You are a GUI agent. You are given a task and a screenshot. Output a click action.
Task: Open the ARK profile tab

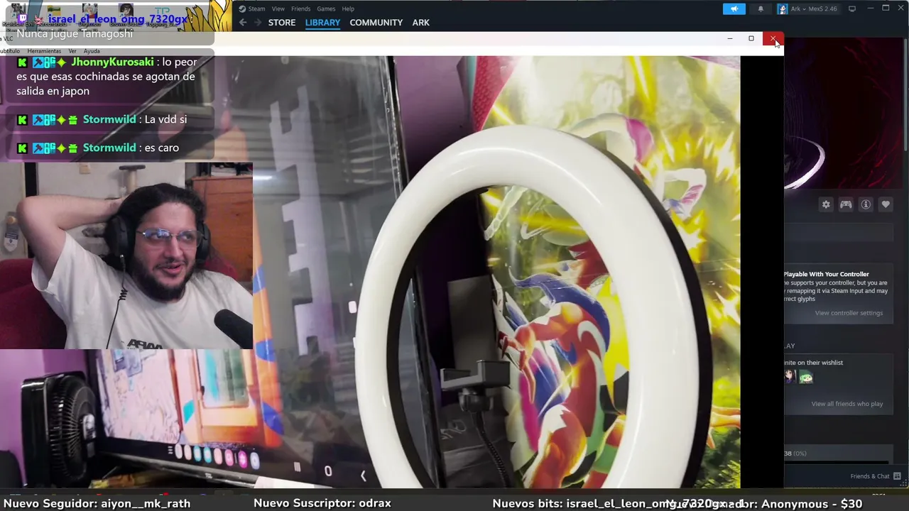pyautogui.click(x=421, y=23)
